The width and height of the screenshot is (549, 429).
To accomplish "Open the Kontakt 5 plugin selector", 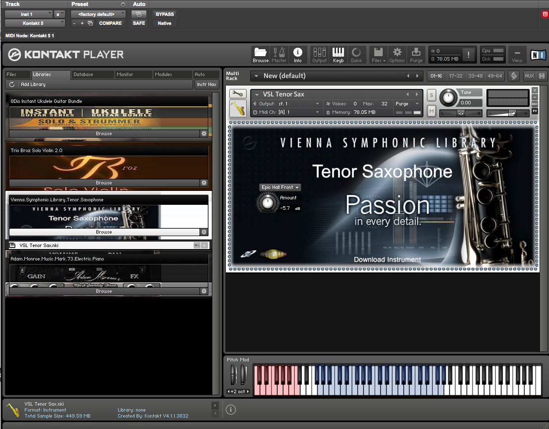I will [x=35, y=23].
